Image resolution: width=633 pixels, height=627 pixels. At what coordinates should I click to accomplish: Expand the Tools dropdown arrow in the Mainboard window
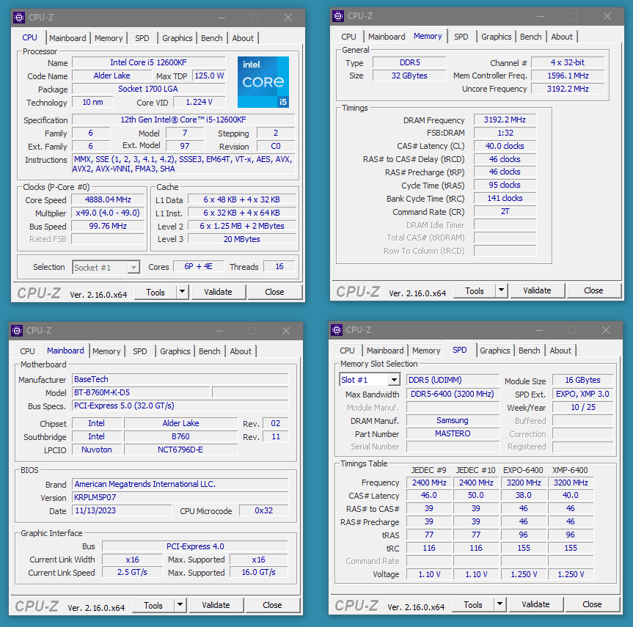coord(180,605)
